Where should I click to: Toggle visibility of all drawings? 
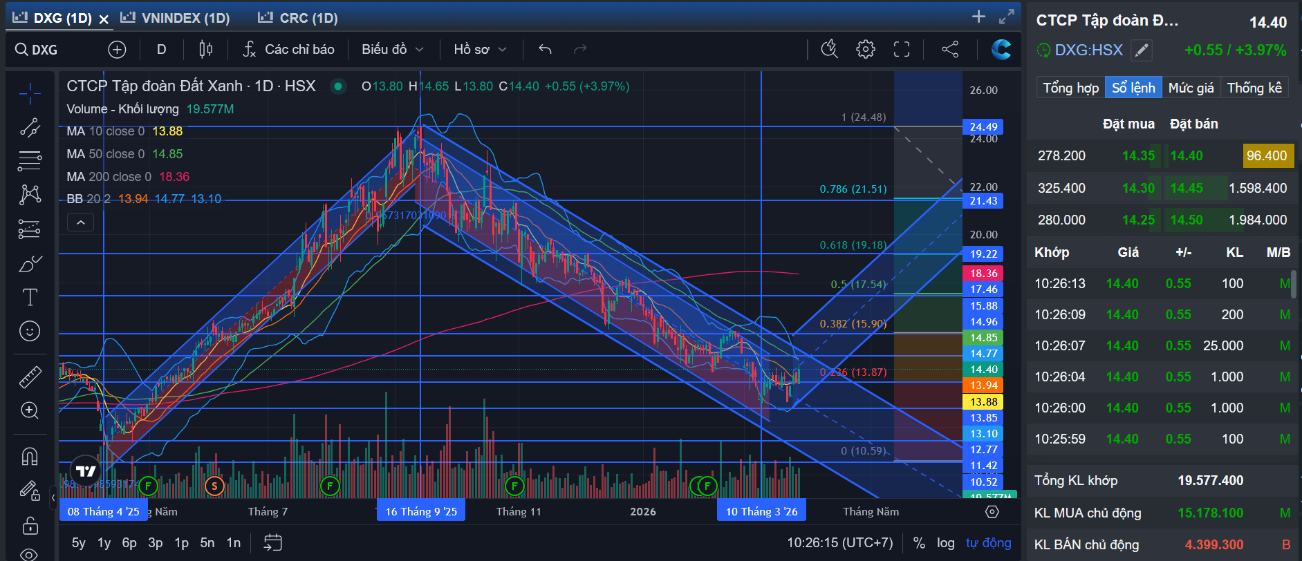(x=30, y=553)
